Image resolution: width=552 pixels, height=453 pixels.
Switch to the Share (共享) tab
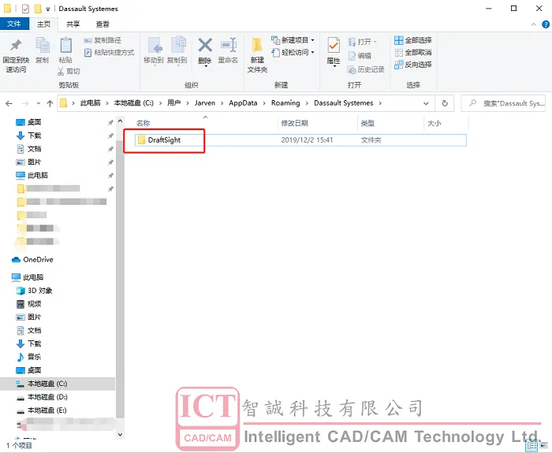[x=73, y=24]
